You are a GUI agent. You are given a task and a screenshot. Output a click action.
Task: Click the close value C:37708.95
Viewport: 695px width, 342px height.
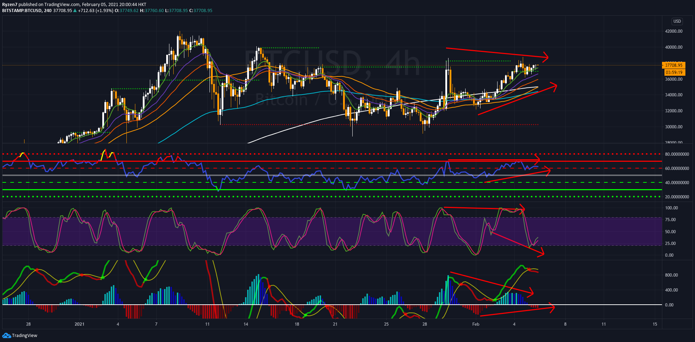click(x=201, y=11)
